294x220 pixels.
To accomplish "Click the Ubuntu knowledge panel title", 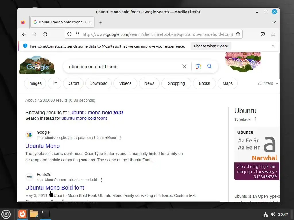I will coord(245,111).
